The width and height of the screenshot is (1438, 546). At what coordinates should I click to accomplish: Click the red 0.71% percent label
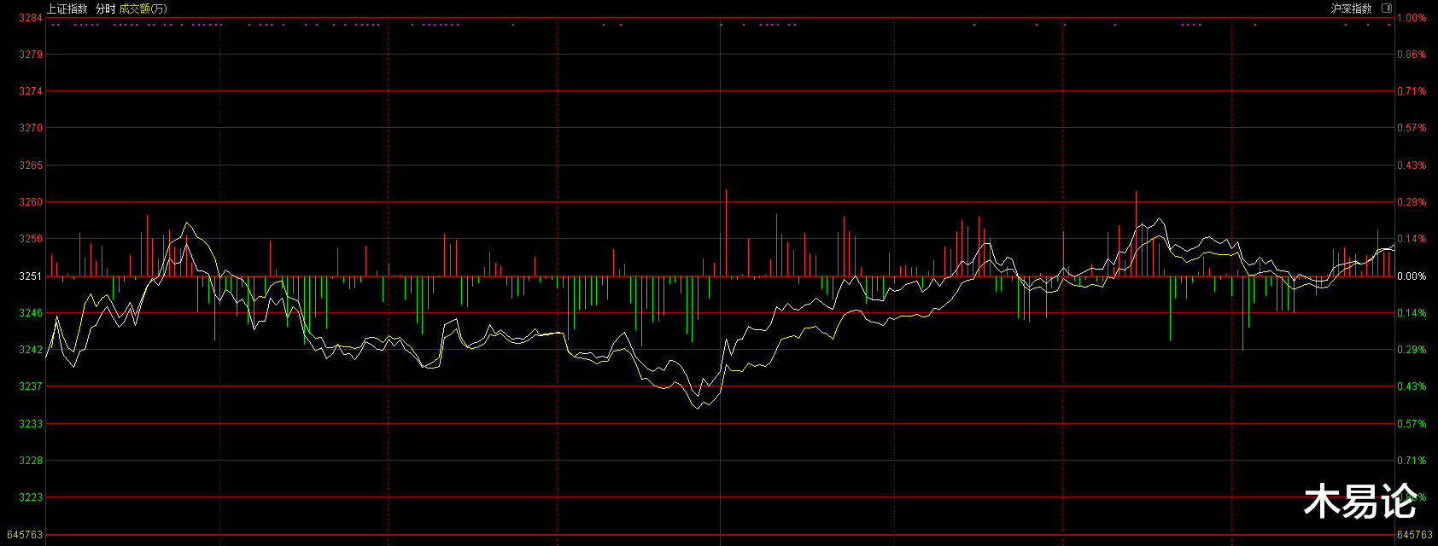tap(1412, 91)
